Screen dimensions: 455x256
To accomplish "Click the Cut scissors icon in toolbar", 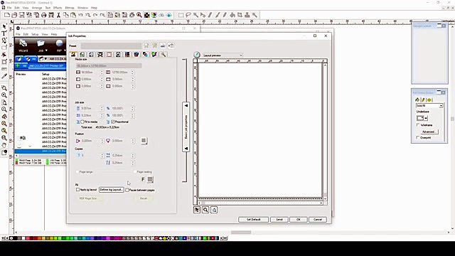I will click(58, 15).
